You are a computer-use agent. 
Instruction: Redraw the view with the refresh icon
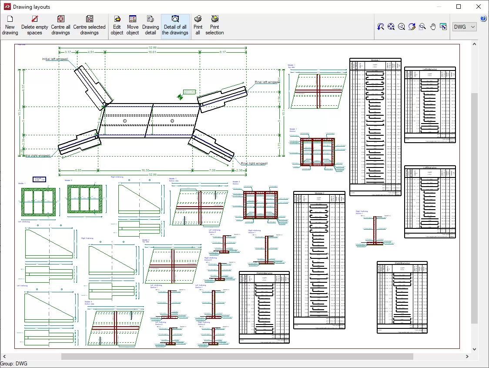[412, 27]
